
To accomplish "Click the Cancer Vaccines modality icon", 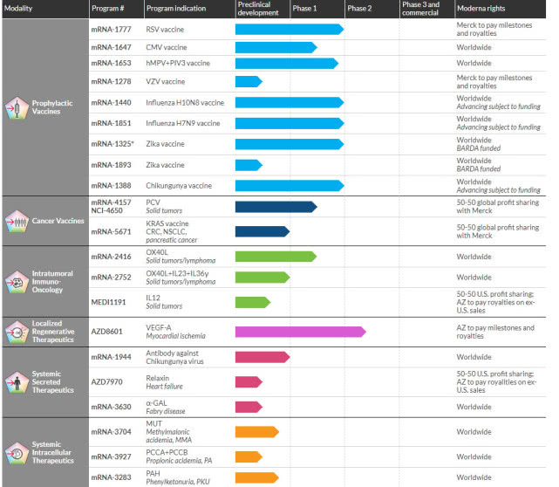I will pyautogui.click(x=14, y=223).
